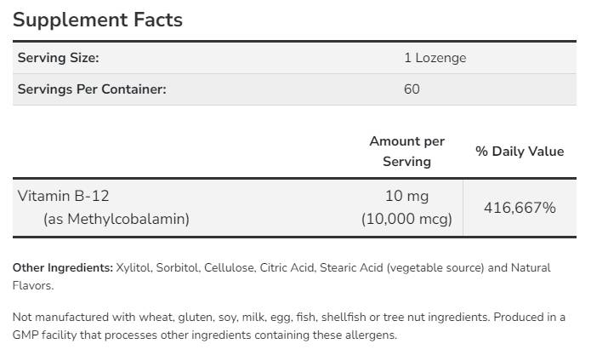The width and height of the screenshot is (591, 355).
Task: Select the (10,000 mcg) amount
Action: point(406,219)
